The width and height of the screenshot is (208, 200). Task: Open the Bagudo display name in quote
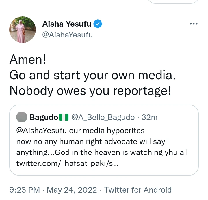(44, 117)
